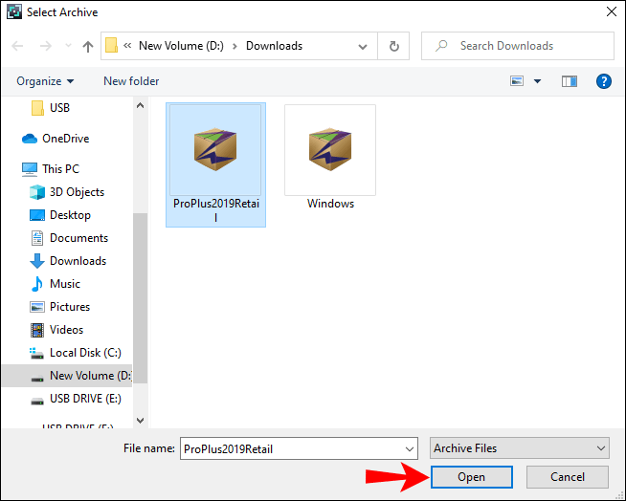Screen dimensions: 626x501
Task: Click the breadcrumb arrow after New Volume (D:)
Action: coord(235,46)
